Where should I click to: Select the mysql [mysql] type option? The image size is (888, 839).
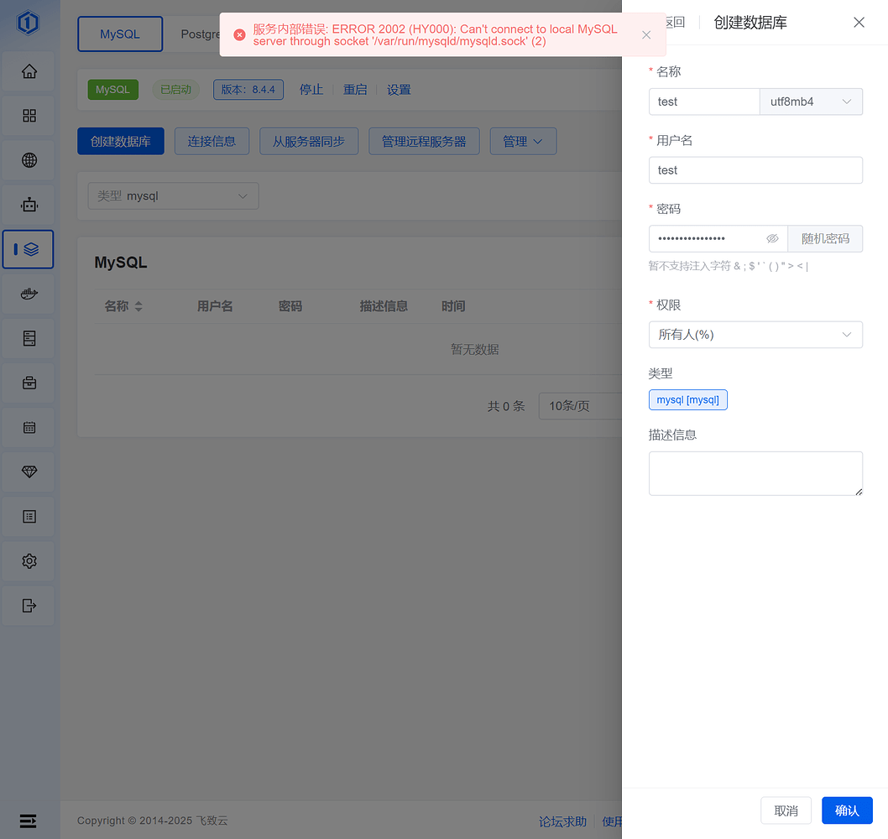click(x=687, y=399)
